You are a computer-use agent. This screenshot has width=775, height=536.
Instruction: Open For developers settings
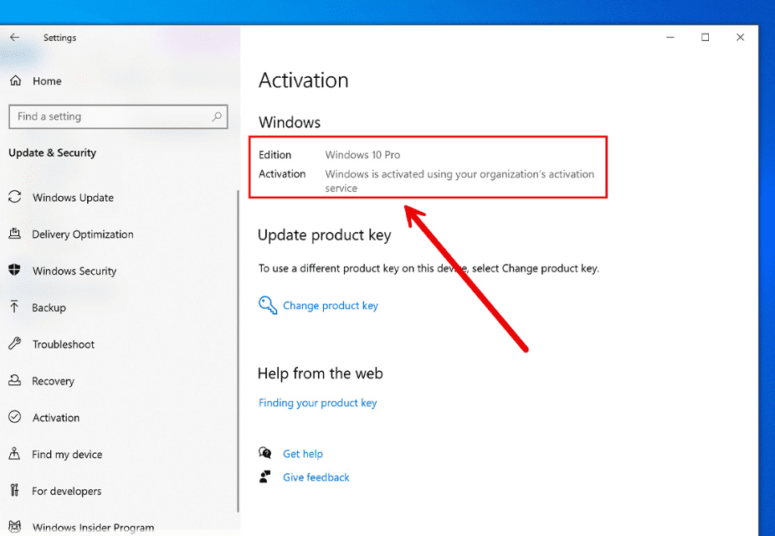[x=67, y=492]
